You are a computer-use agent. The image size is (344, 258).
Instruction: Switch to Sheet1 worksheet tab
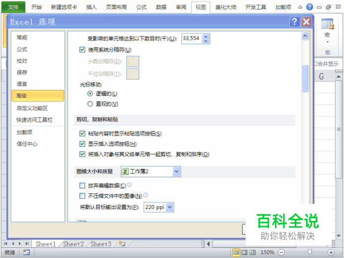46,244
